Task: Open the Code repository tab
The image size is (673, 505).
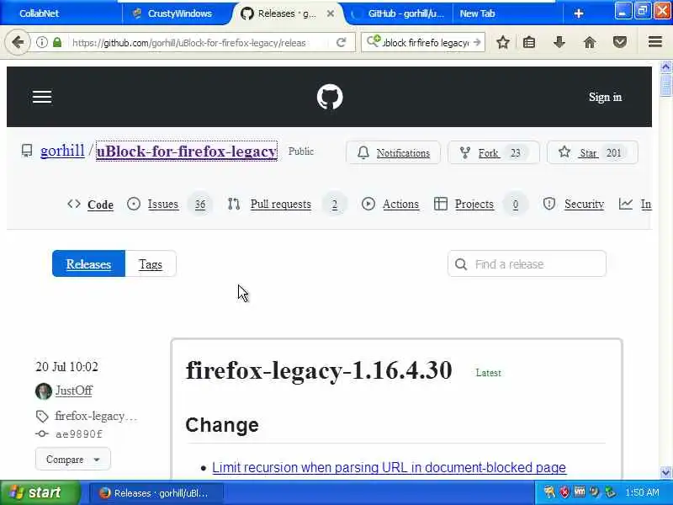Action: click(x=92, y=205)
